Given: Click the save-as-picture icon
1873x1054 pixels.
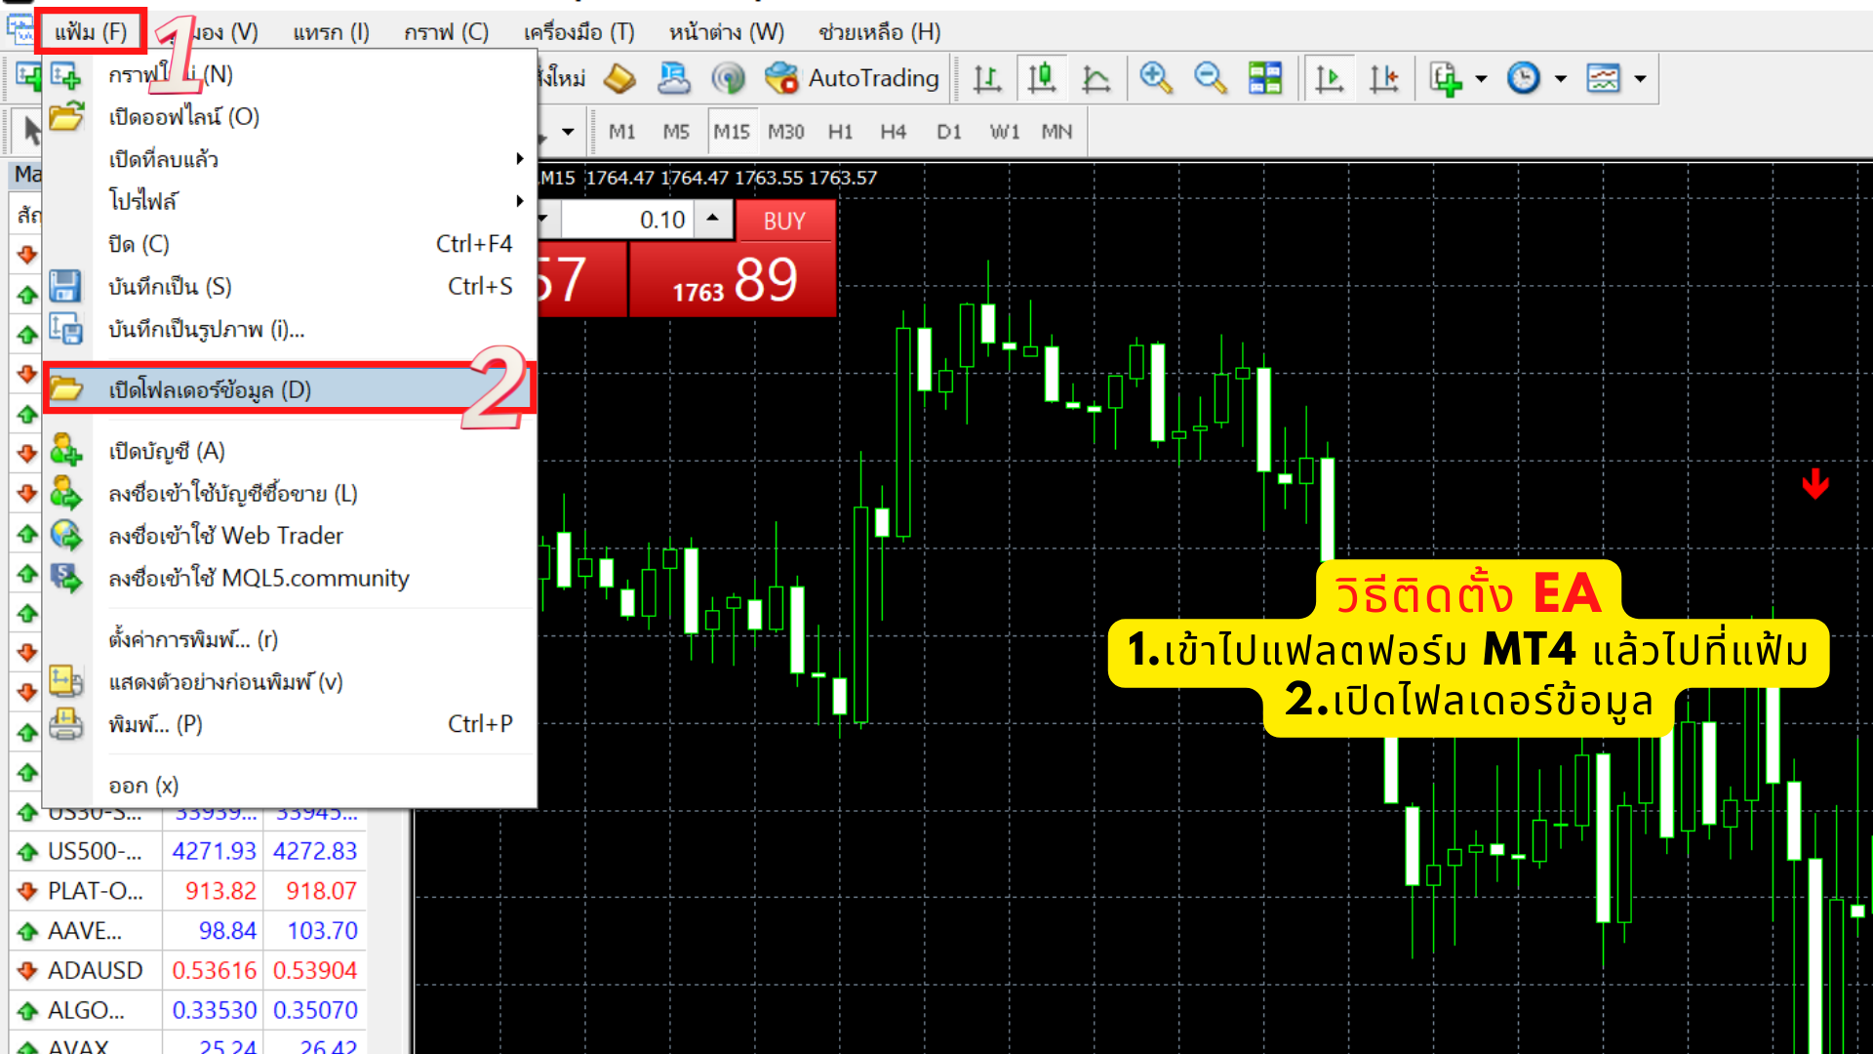Looking at the screenshot, I should click(x=66, y=329).
